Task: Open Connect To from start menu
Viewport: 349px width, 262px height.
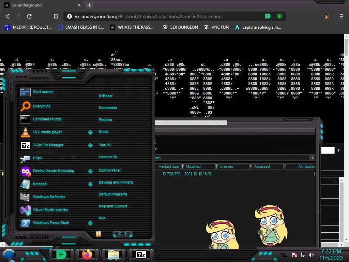Action: click(x=108, y=157)
